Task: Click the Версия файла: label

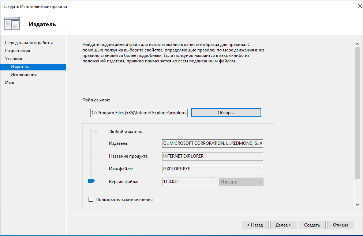Action: pos(124,182)
